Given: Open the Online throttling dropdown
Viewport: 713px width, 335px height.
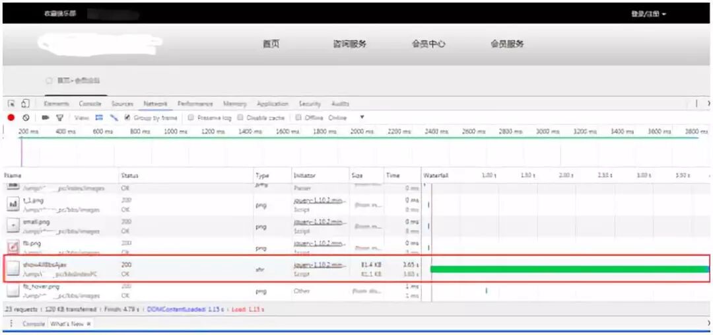Looking at the screenshot, I should tap(346, 118).
